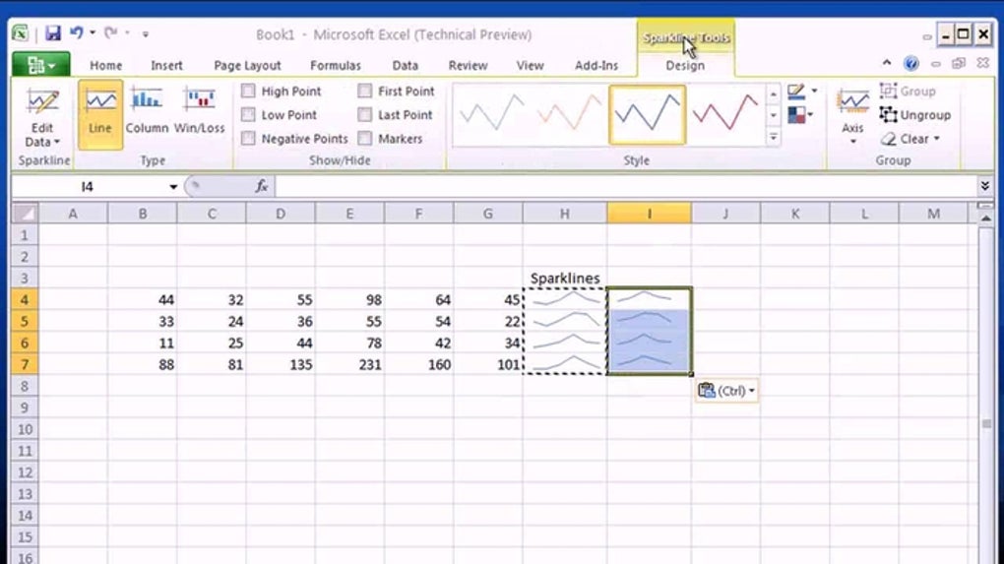The image size is (1004, 564).
Task: Click the Undo arrow icon
Action: click(77, 32)
